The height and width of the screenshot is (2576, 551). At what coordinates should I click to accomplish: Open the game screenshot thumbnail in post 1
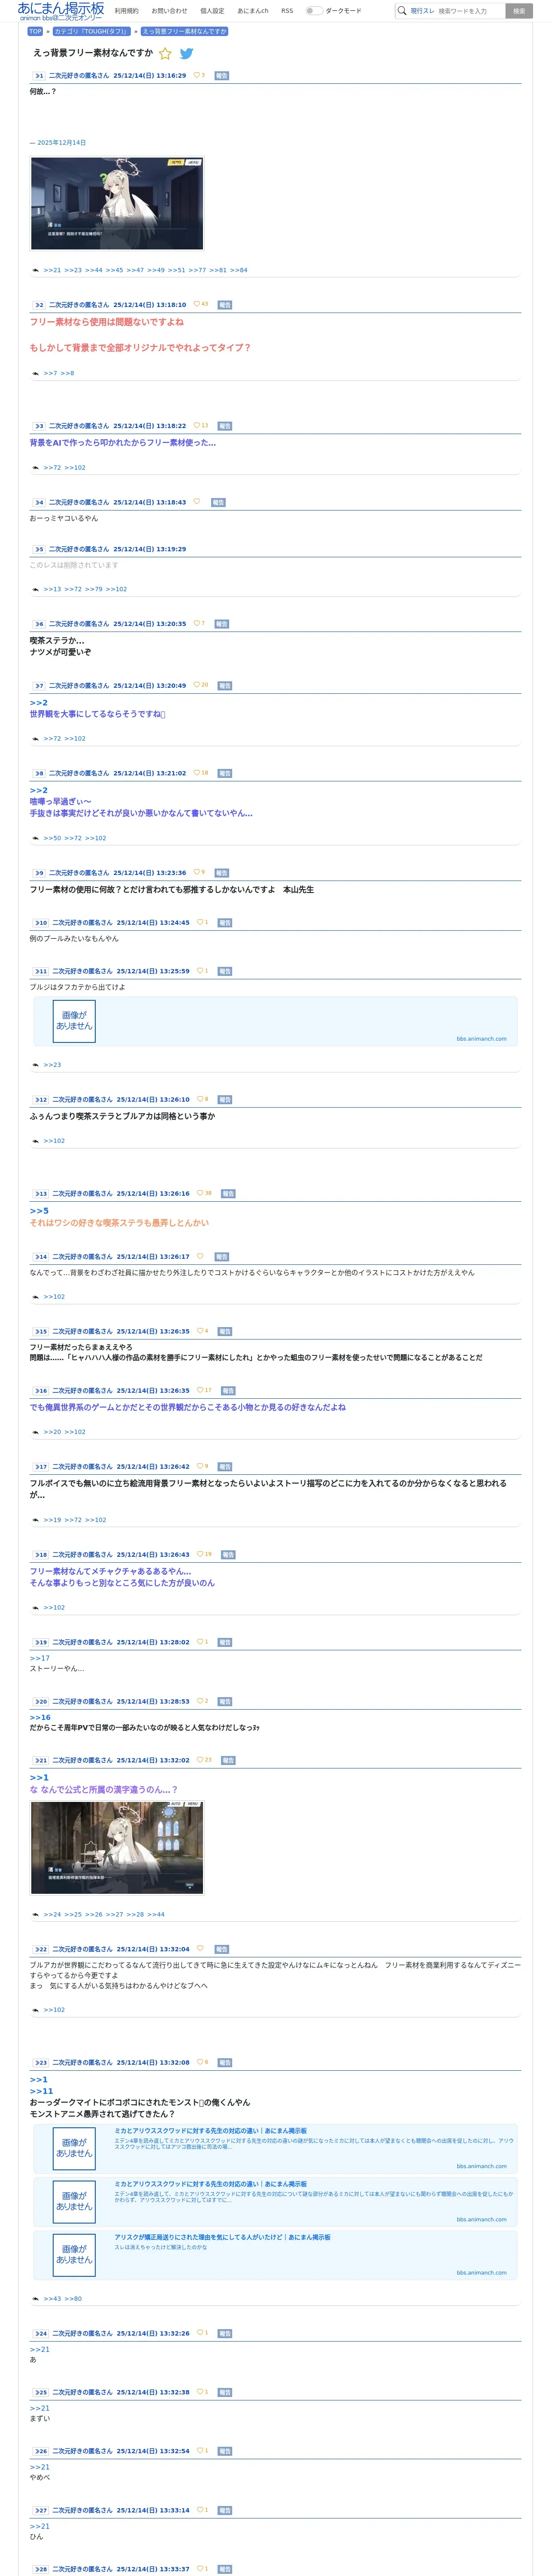pyautogui.click(x=117, y=204)
